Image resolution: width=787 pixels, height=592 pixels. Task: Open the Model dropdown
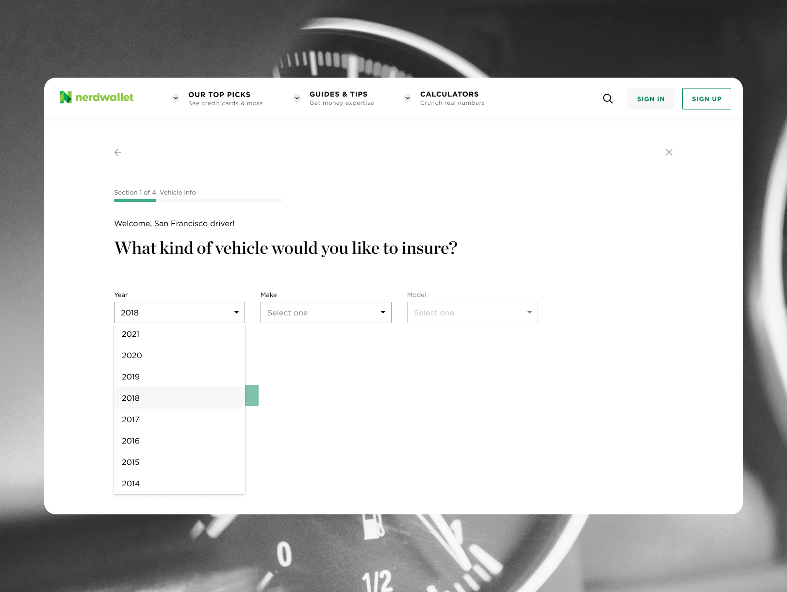(x=473, y=312)
